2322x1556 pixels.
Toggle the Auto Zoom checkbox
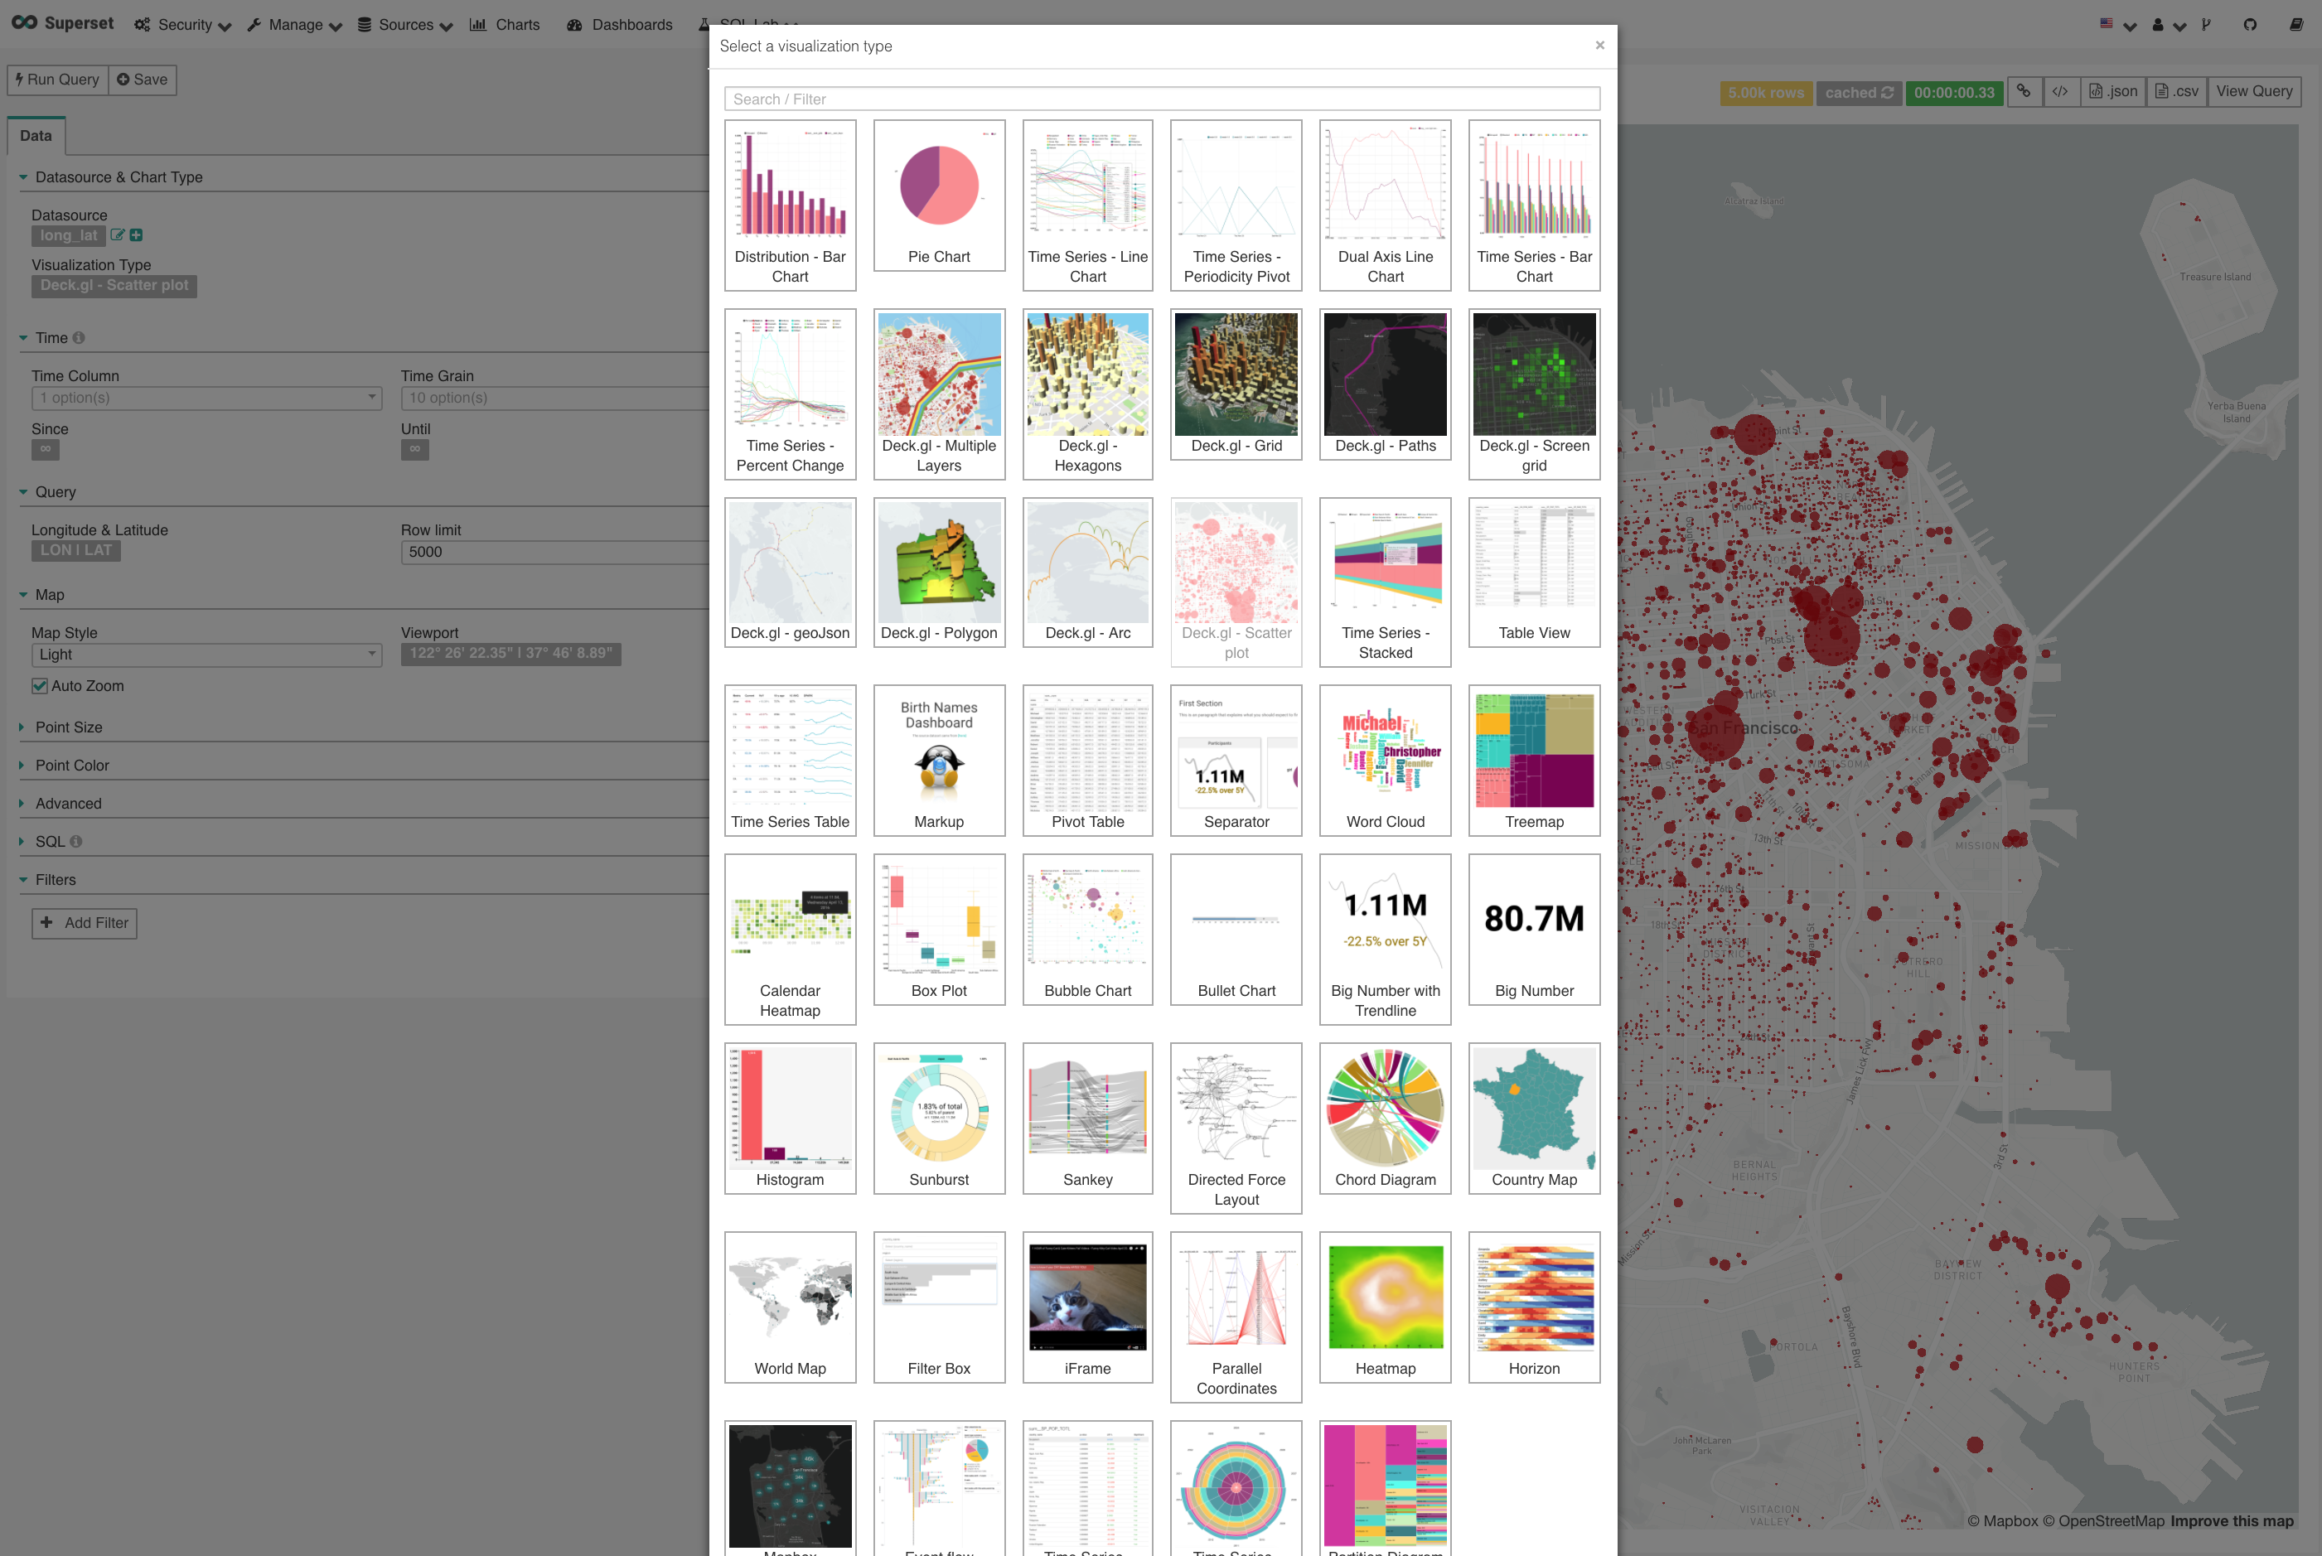[x=40, y=686]
